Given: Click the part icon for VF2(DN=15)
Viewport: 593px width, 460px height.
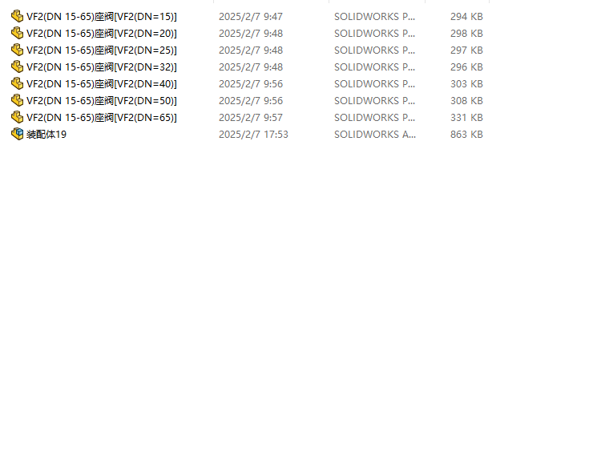Looking at the screenshot, I should click(x=17, y=16).
